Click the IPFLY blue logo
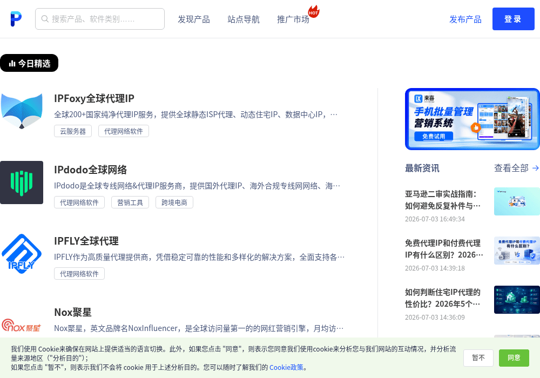 [22, 254]
